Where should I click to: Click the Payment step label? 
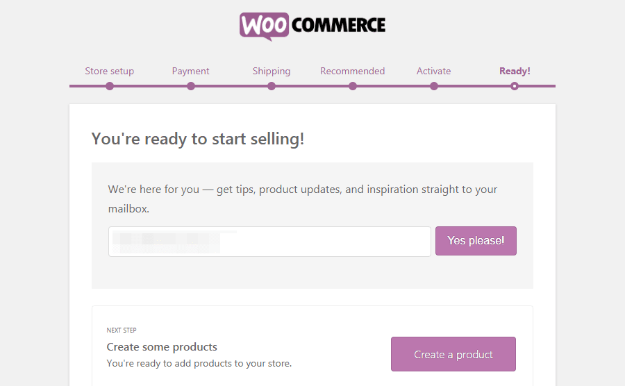(191, 71)
